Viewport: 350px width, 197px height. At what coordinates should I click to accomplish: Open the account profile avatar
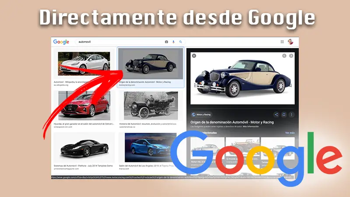290,42
